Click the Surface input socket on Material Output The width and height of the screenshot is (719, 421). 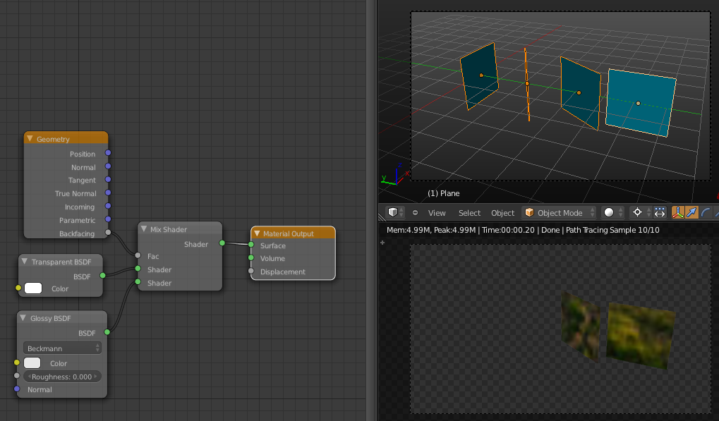[251, 245]
